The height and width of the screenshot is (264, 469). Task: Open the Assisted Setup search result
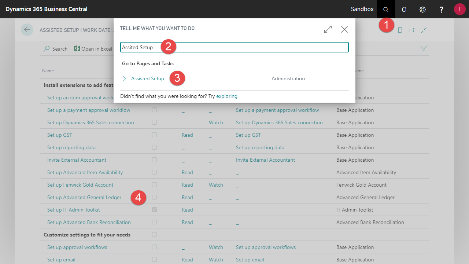tap(148, 78)
